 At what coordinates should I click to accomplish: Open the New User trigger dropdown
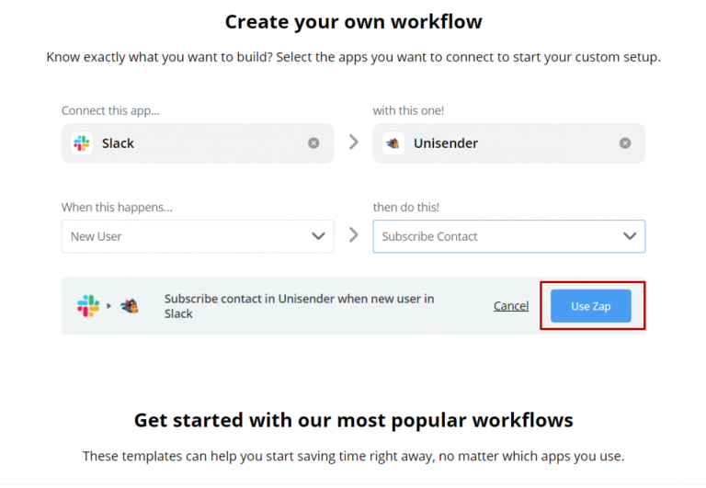pos(198,236)
